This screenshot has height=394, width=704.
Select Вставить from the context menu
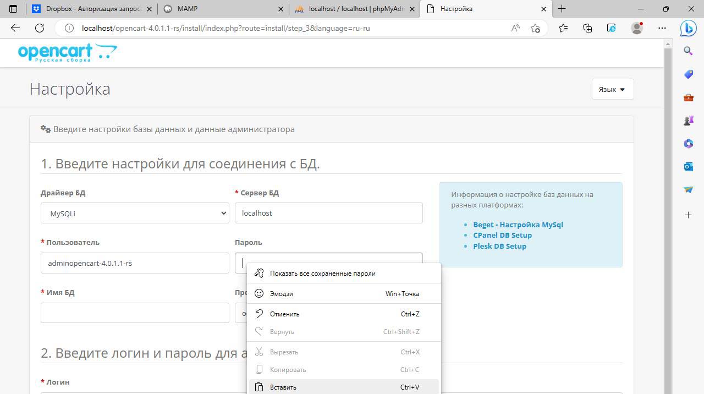coord(283,387)
